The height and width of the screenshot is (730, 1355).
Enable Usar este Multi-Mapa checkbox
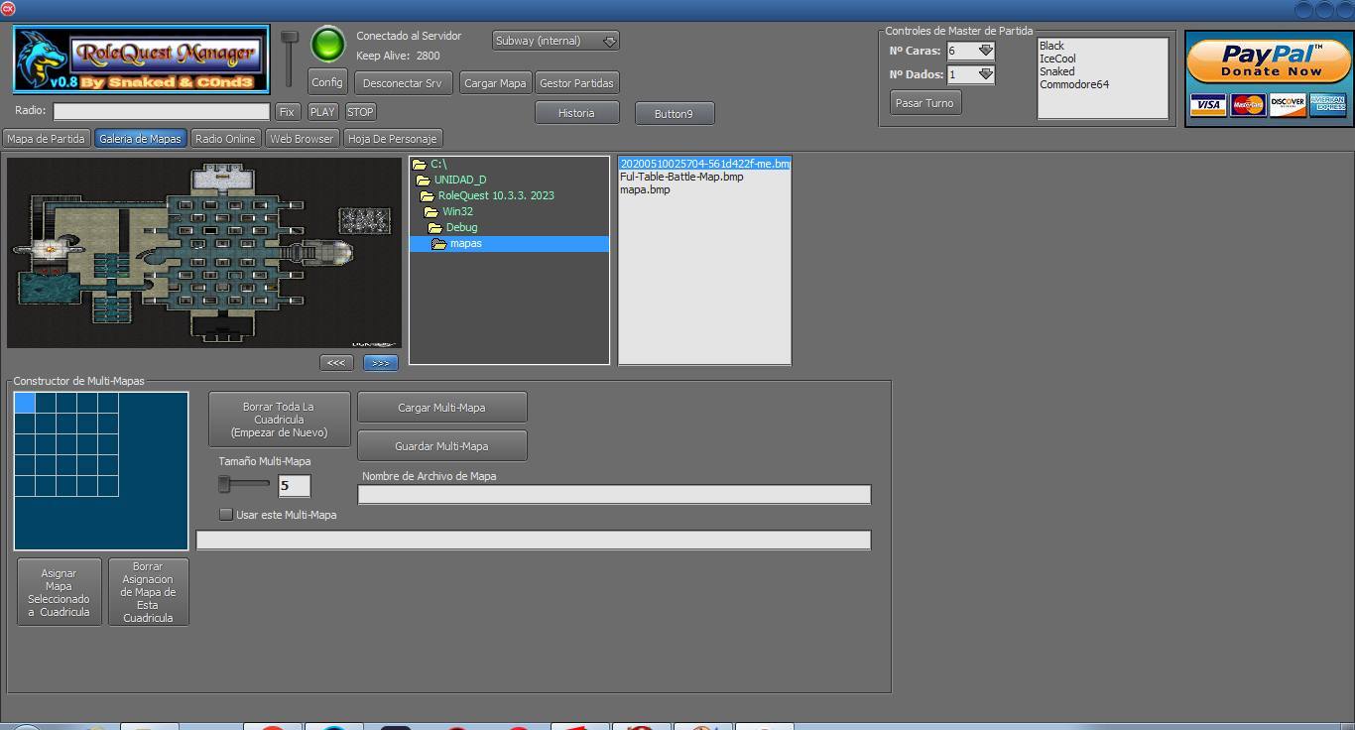[x=226, y=515]
